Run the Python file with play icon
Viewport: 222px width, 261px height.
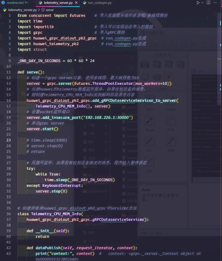[x=198, y=3]
